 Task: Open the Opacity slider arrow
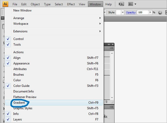coord(150,12)
